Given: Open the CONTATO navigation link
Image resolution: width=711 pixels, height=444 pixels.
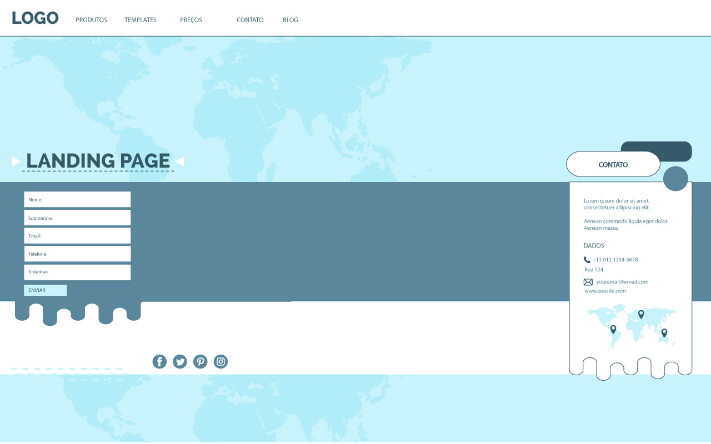Looking at the screenshot, I should coord(250,20).
